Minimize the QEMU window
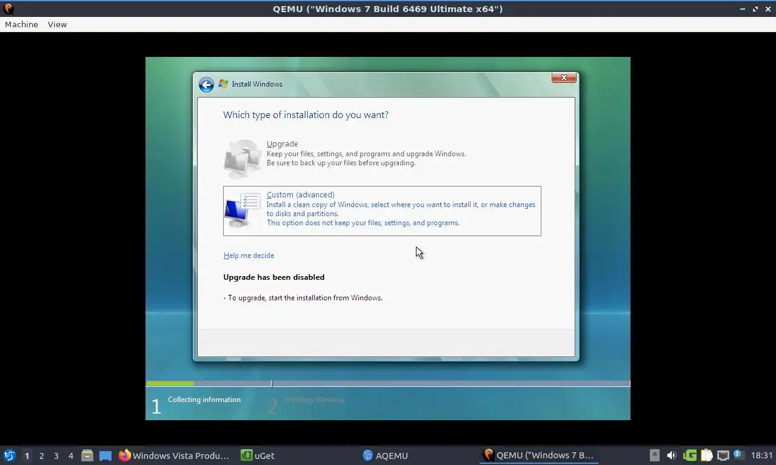776x465 pixels. click(x=743, y=9)
